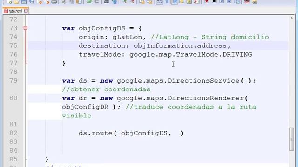This screenshot has width=298, height=167.
Task: Place cursor on 'objConfigDS' in var declaration
Action: [102, 28]
